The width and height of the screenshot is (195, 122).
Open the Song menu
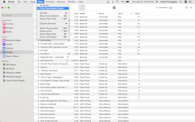(x=33, y=2)
